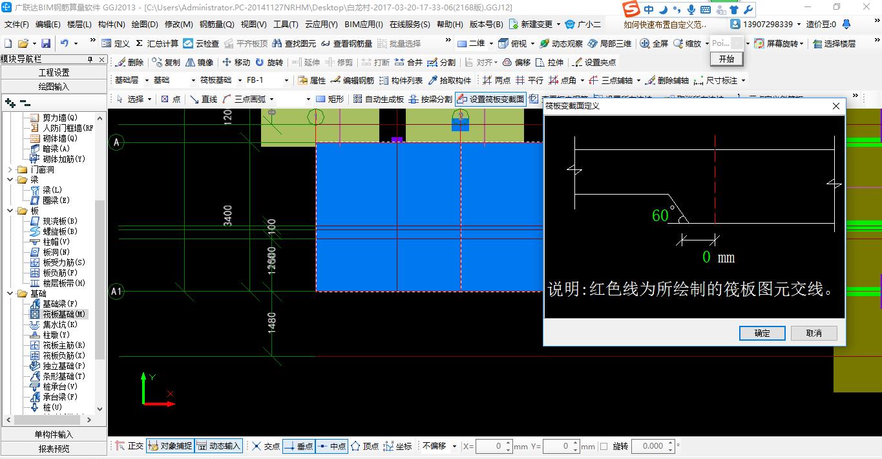
Task: Toggle 交点 intersection snap
Action: coord(266,446)
